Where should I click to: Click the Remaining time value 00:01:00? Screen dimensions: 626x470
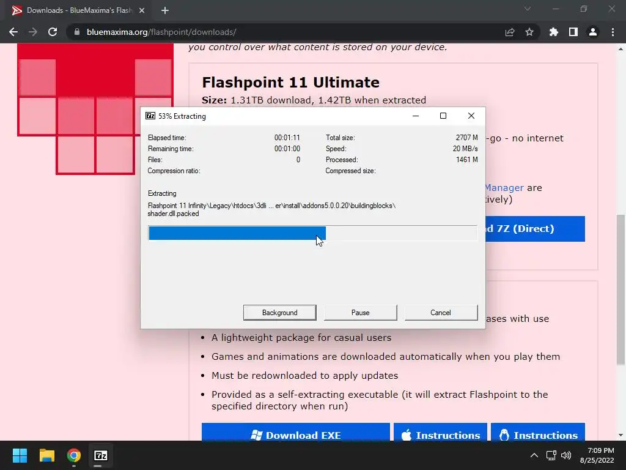tap(287, 149)
